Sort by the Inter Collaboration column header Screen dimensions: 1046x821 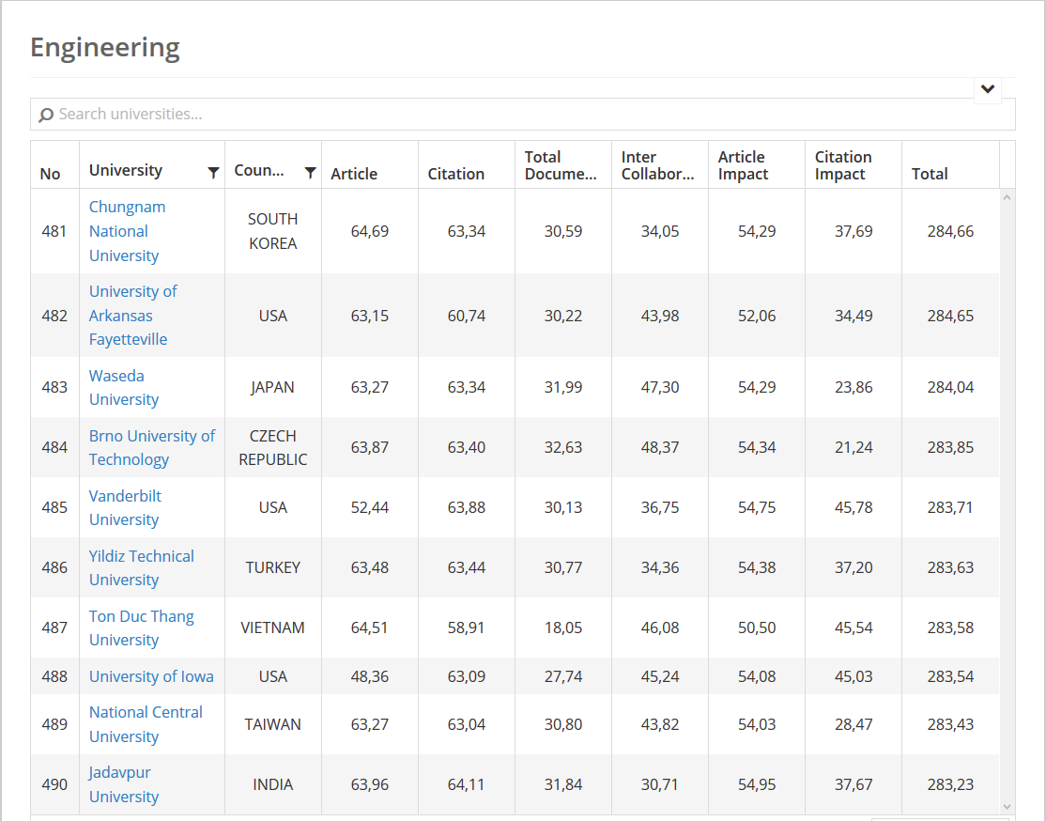[x=658, y=165]
